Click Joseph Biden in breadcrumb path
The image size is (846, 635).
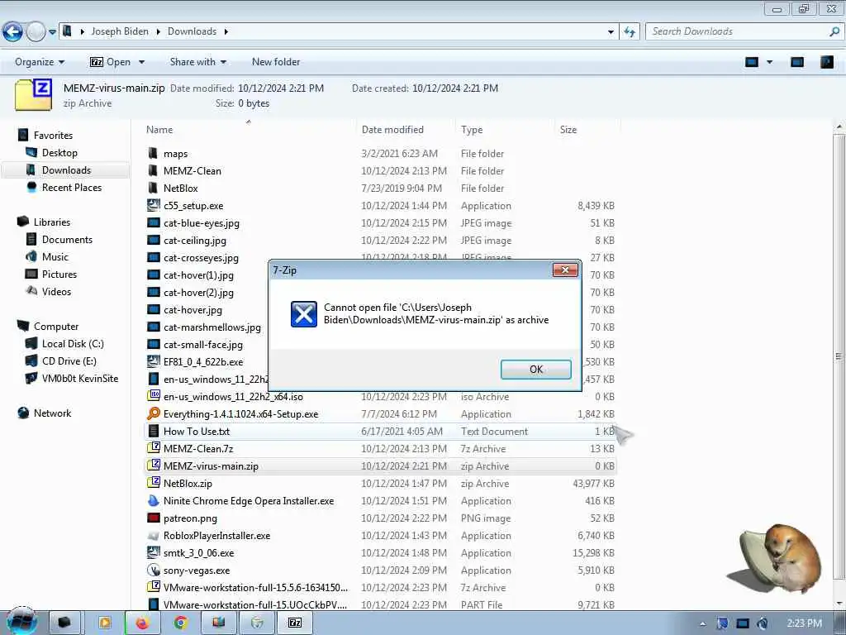120,31
